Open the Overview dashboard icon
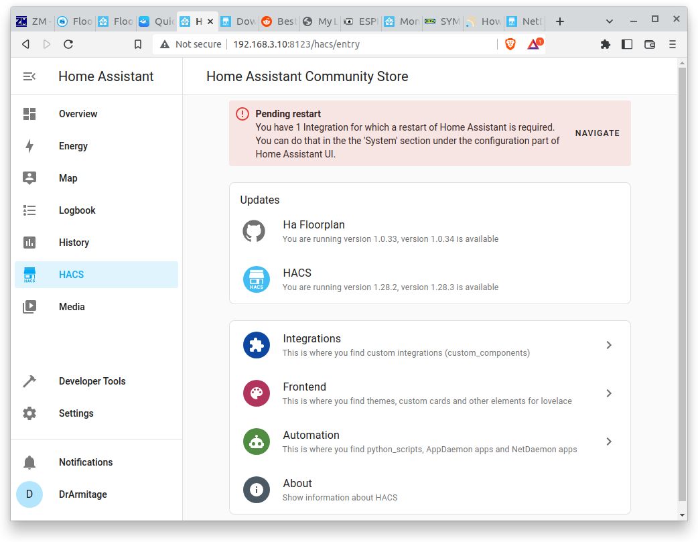698x542 pixels. (29, 114)
